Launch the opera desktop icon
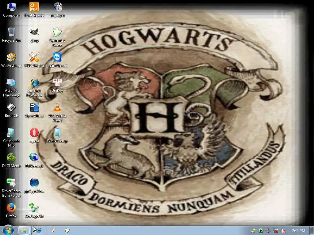 tap(34, 136)
